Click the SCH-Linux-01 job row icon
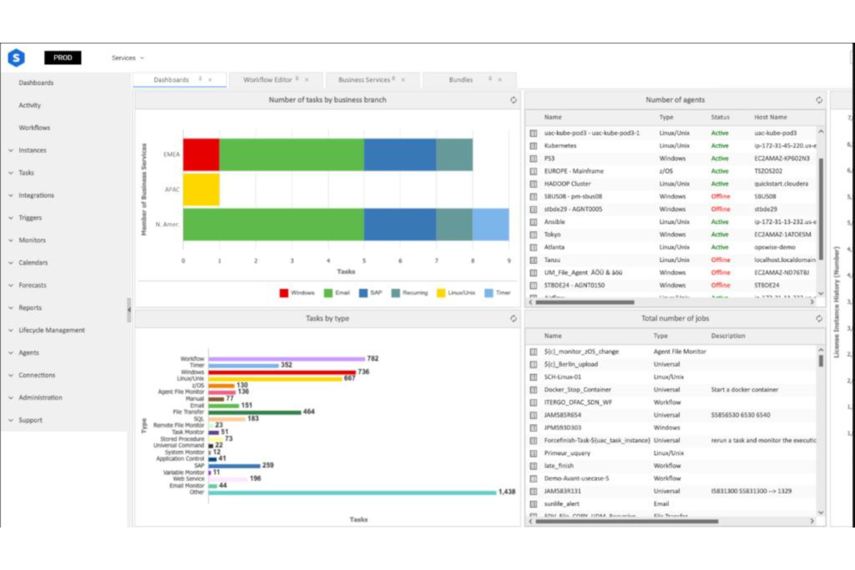Image resolution: width=855 pixels, height=570 pixels. (x=534, y=377)
